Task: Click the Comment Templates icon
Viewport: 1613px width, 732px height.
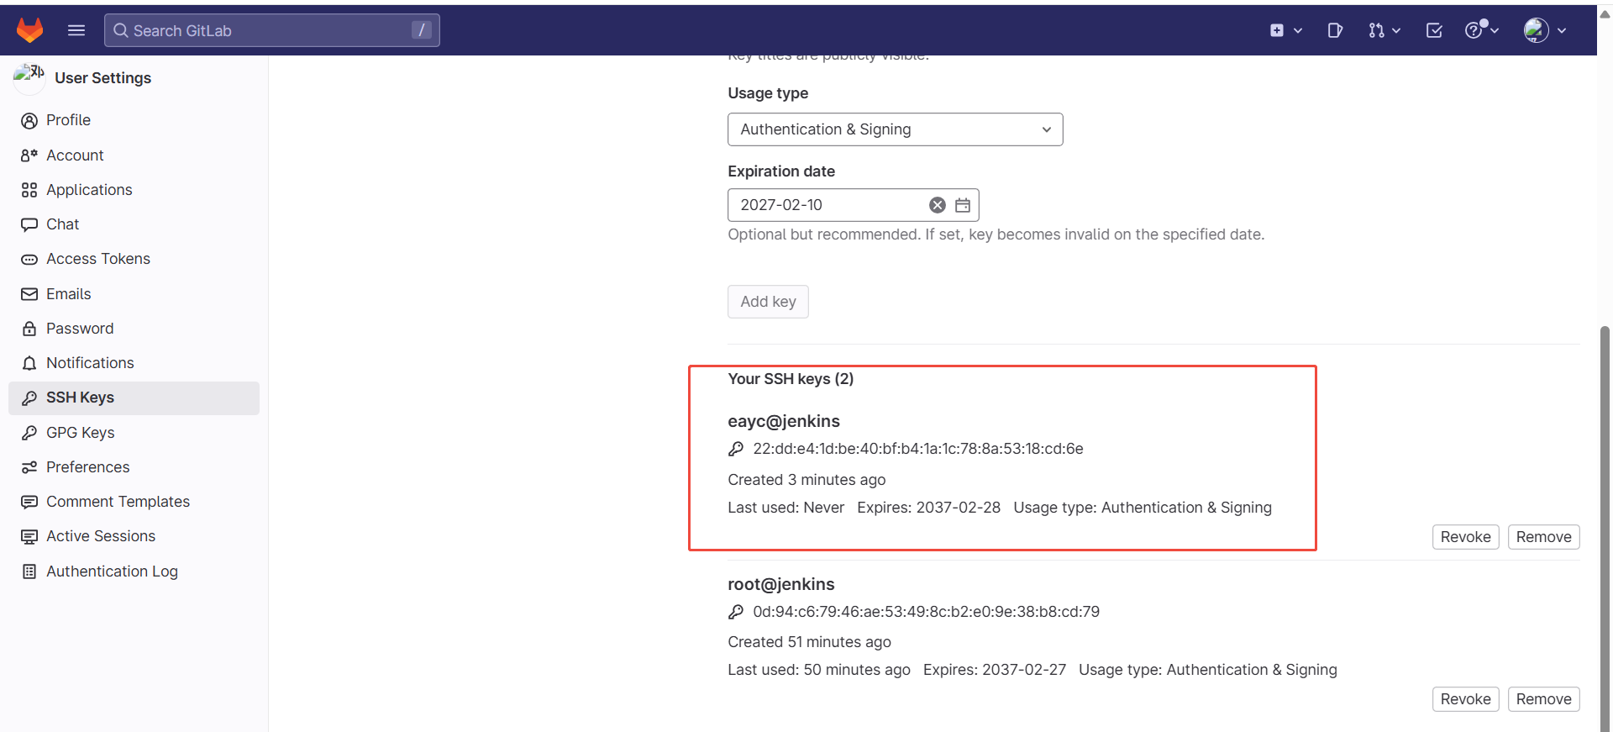Action: pyautogui.click(x=29, y=502)
